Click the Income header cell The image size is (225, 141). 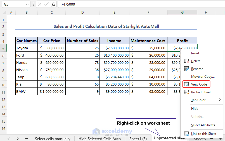(x=114, y=41)
